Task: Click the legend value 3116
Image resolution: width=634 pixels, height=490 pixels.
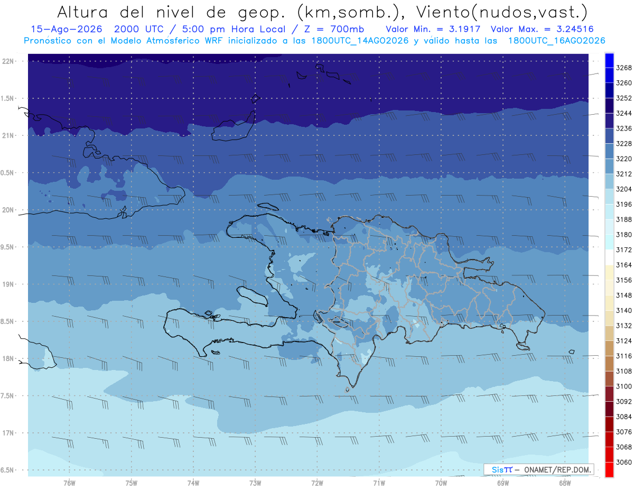Action: (624, 356)
